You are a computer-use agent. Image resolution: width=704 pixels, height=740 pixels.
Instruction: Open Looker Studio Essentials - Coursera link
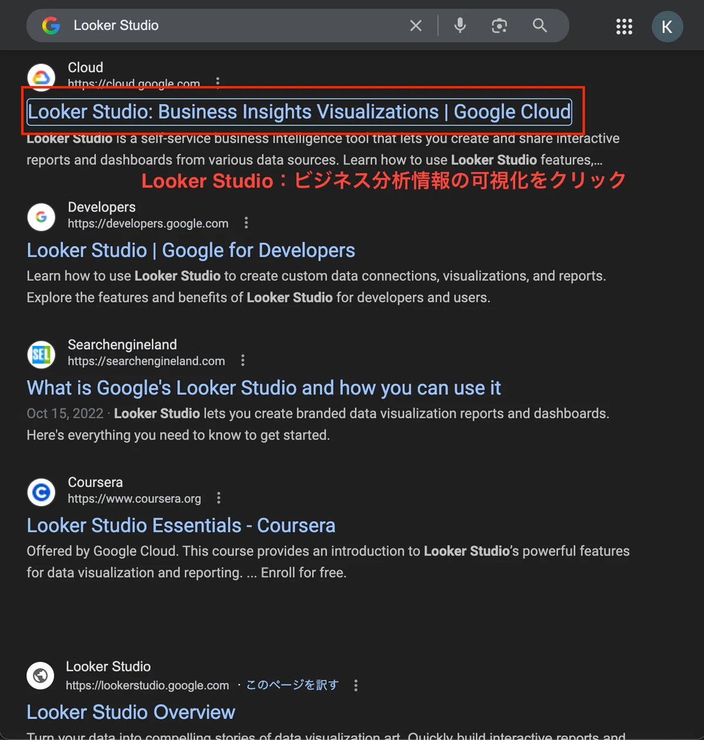(x=181, y=525)
